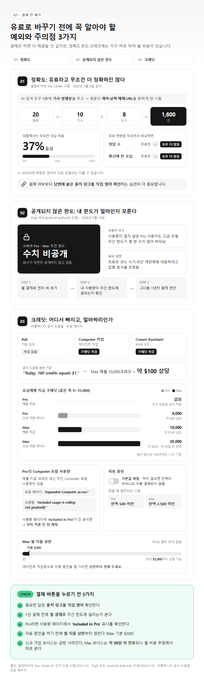
Task: Click the 20 매체 card
Action: click(x=36, y=116)
